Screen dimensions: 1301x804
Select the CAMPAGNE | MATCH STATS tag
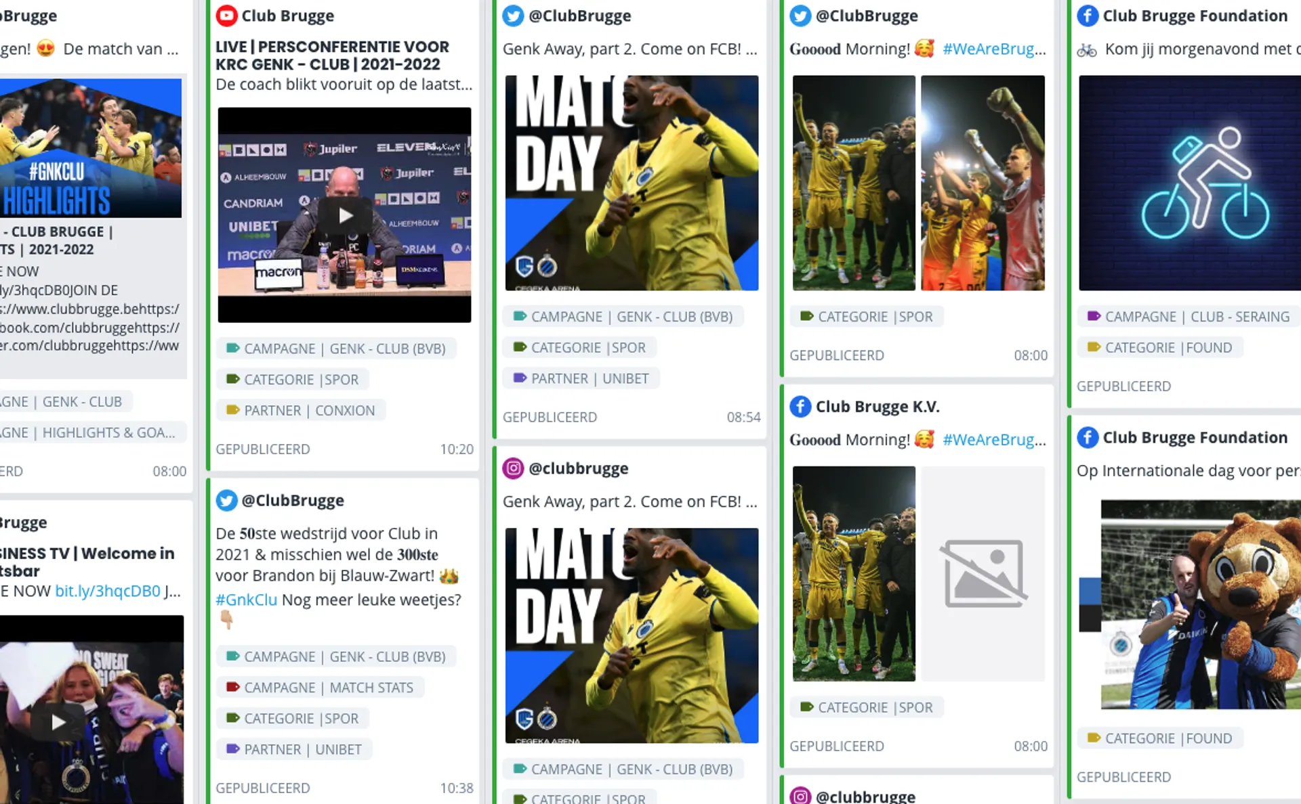pyautogui.click(x=320, y=688)
